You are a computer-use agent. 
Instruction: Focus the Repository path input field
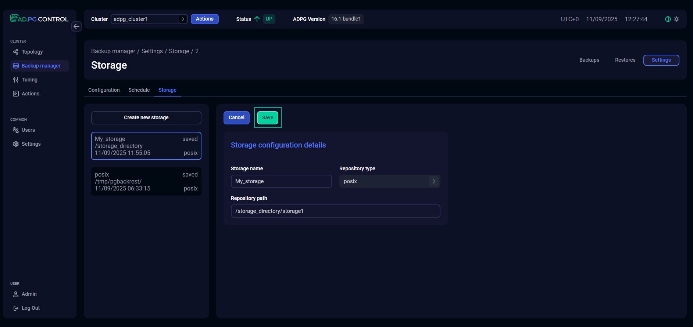(x=335, y=211)
